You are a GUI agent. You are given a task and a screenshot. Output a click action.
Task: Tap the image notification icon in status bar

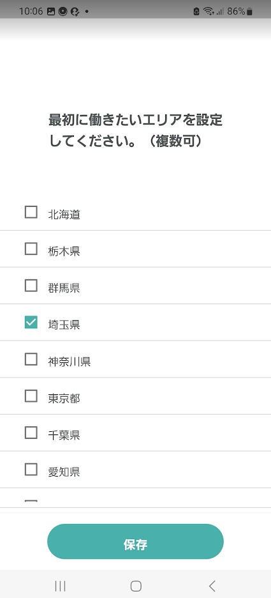(x=51, y=11)
